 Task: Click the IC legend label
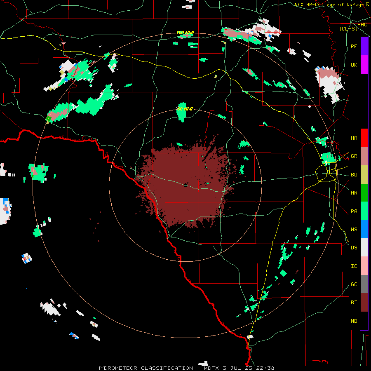pos(354,266)
